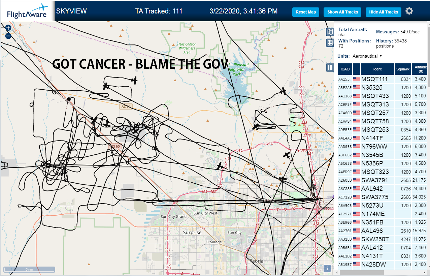Screen dimensions: 430x276
Task: Click Hide All Tracks button
Action: pyautogui.click(x=384, y=12)
